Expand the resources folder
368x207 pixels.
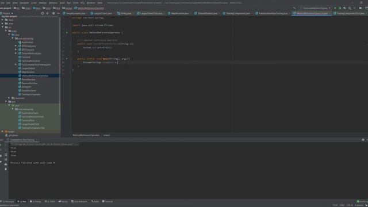pos(9,98)
